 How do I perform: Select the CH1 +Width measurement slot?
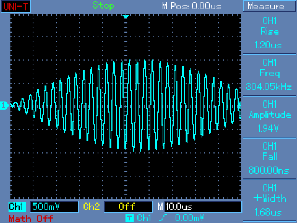click(x=270, y=200)
